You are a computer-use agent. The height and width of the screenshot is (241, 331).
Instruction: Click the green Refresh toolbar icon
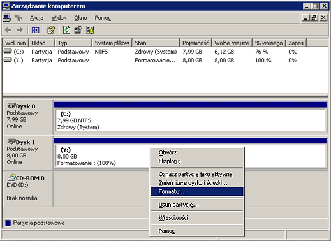coord(66,30)
